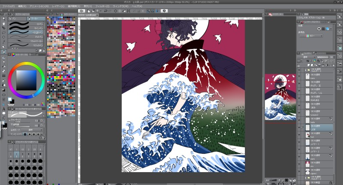
Task: Click the Save icon in command bar
Action: (97, 11)
